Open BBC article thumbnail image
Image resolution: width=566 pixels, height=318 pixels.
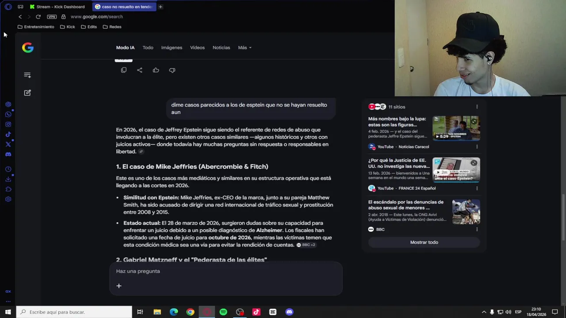[x=466, y=212]
